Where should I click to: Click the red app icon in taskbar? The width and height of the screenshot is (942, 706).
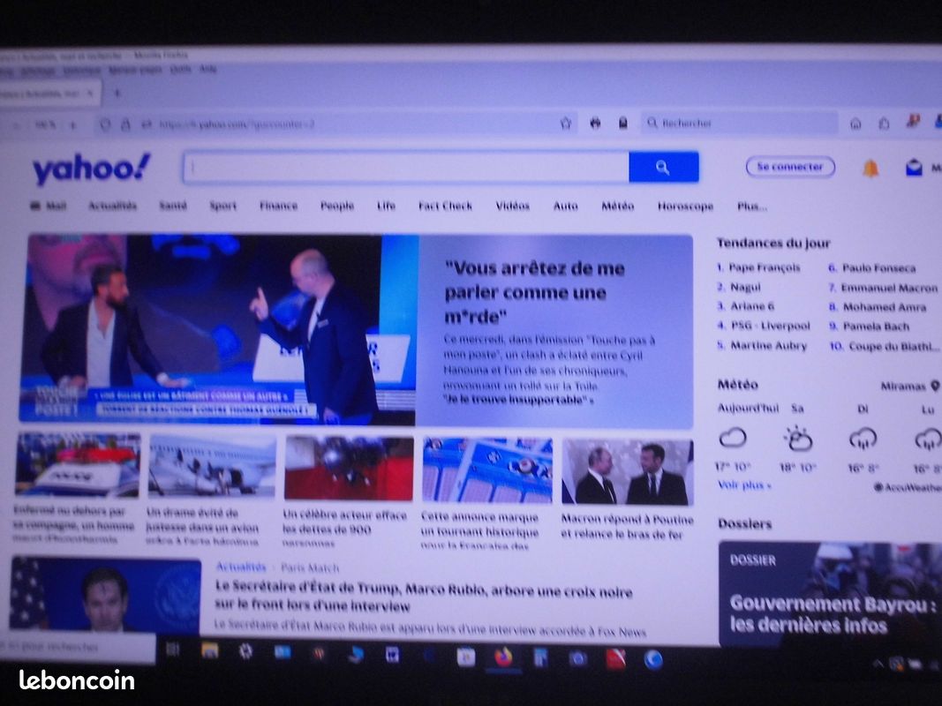point(615,659)
